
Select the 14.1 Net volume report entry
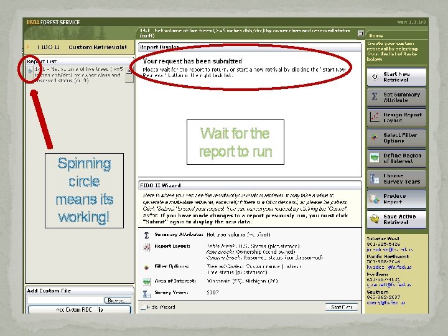[x=79, y=75]
